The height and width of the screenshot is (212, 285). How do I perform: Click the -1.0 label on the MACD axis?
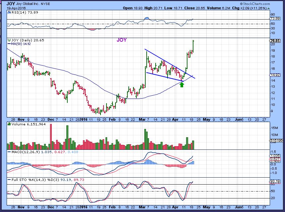click(x=274, y=173)
